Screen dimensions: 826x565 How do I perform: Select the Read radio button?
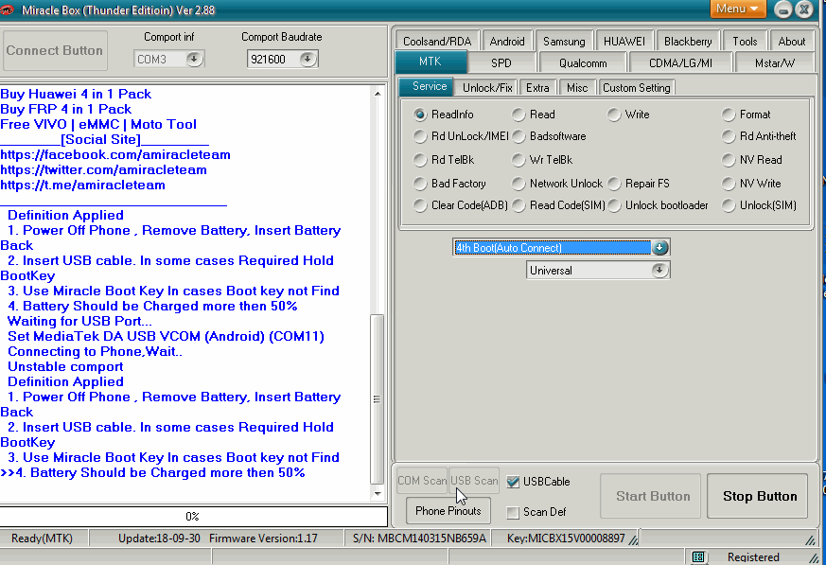(518, 115)
